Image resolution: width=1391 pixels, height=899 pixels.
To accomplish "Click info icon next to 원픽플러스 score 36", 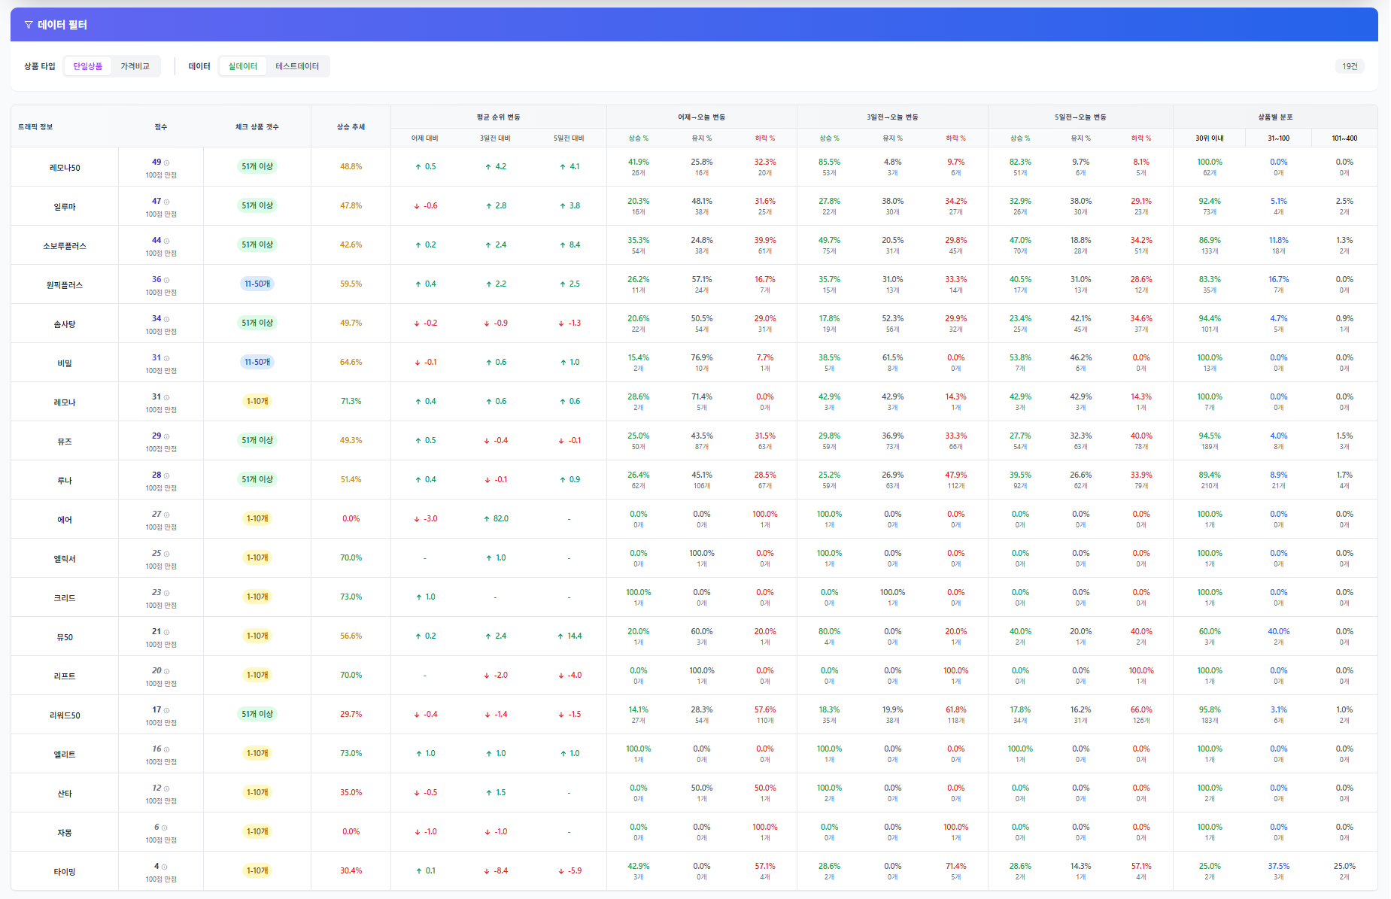I will click(x=167, y=280).
